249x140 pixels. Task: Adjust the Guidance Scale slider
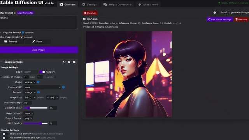pos(35,108)
